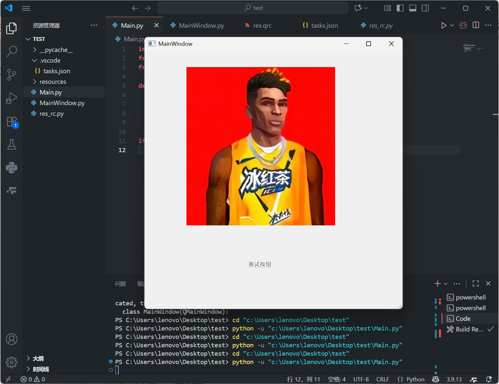Screen dimensions: 499x384
Task: Open the Search view in activity bar
Action: (12, 51)
